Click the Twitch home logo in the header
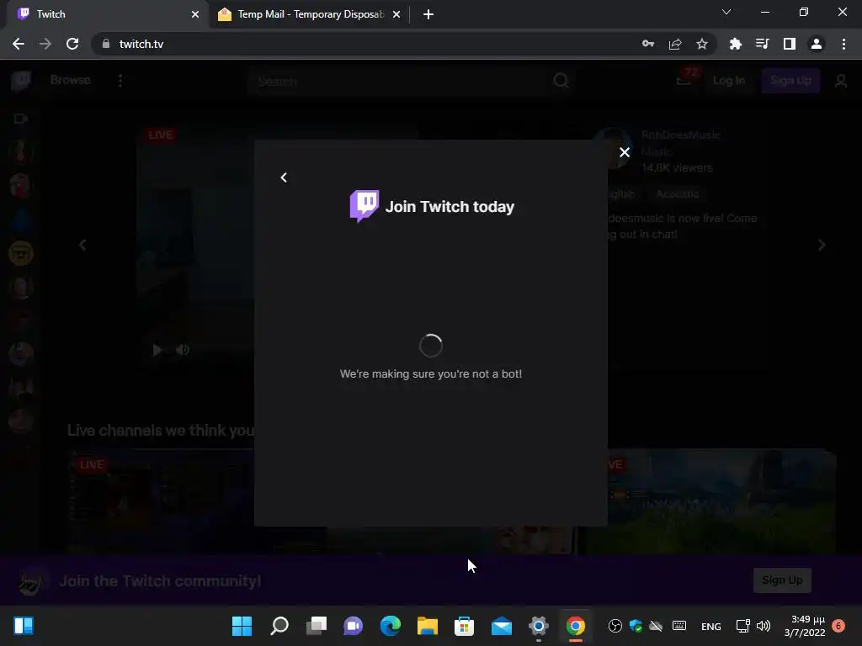 click(21, 81)
